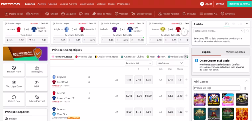The image size is (252, 121).
Task: Select Futebol under Principais Esportes
Action: (x=11, y=119)
